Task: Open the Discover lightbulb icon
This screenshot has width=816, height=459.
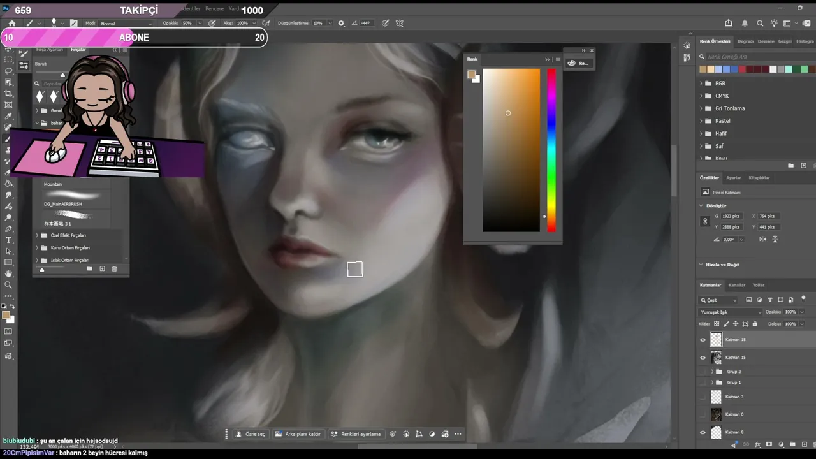Action: click(x=774, y=23)
